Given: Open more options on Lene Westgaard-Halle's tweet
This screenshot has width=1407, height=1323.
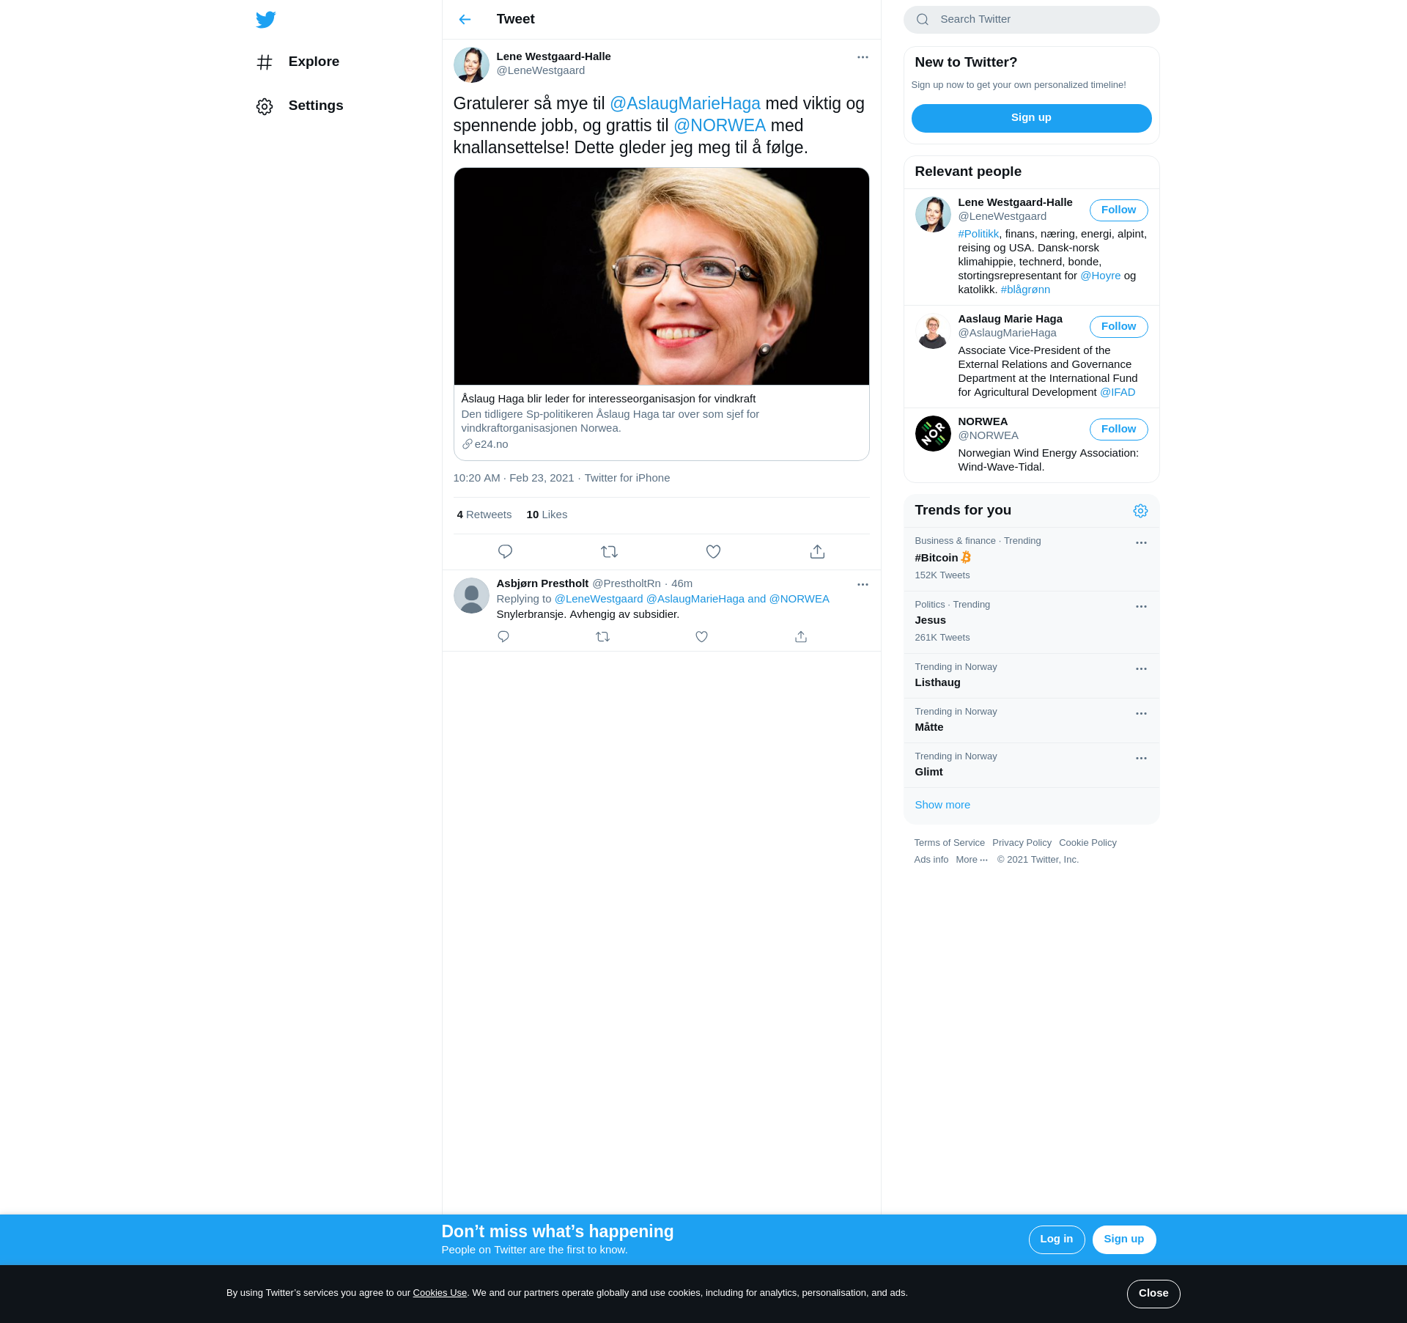Looking at the screenshot, I should (x=863, y=57).
